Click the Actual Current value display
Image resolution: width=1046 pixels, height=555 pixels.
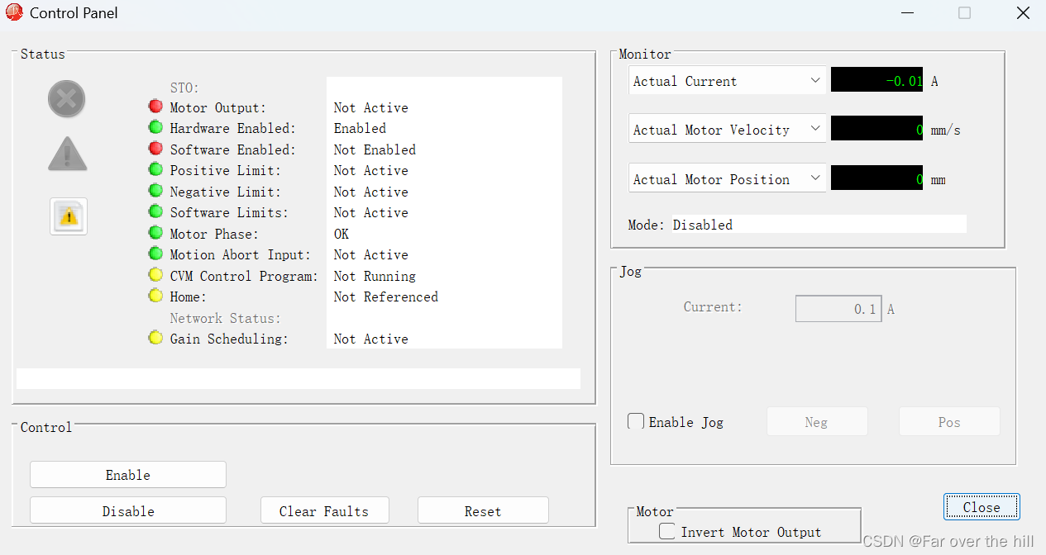pyautogui.click(x=876, y=80)
